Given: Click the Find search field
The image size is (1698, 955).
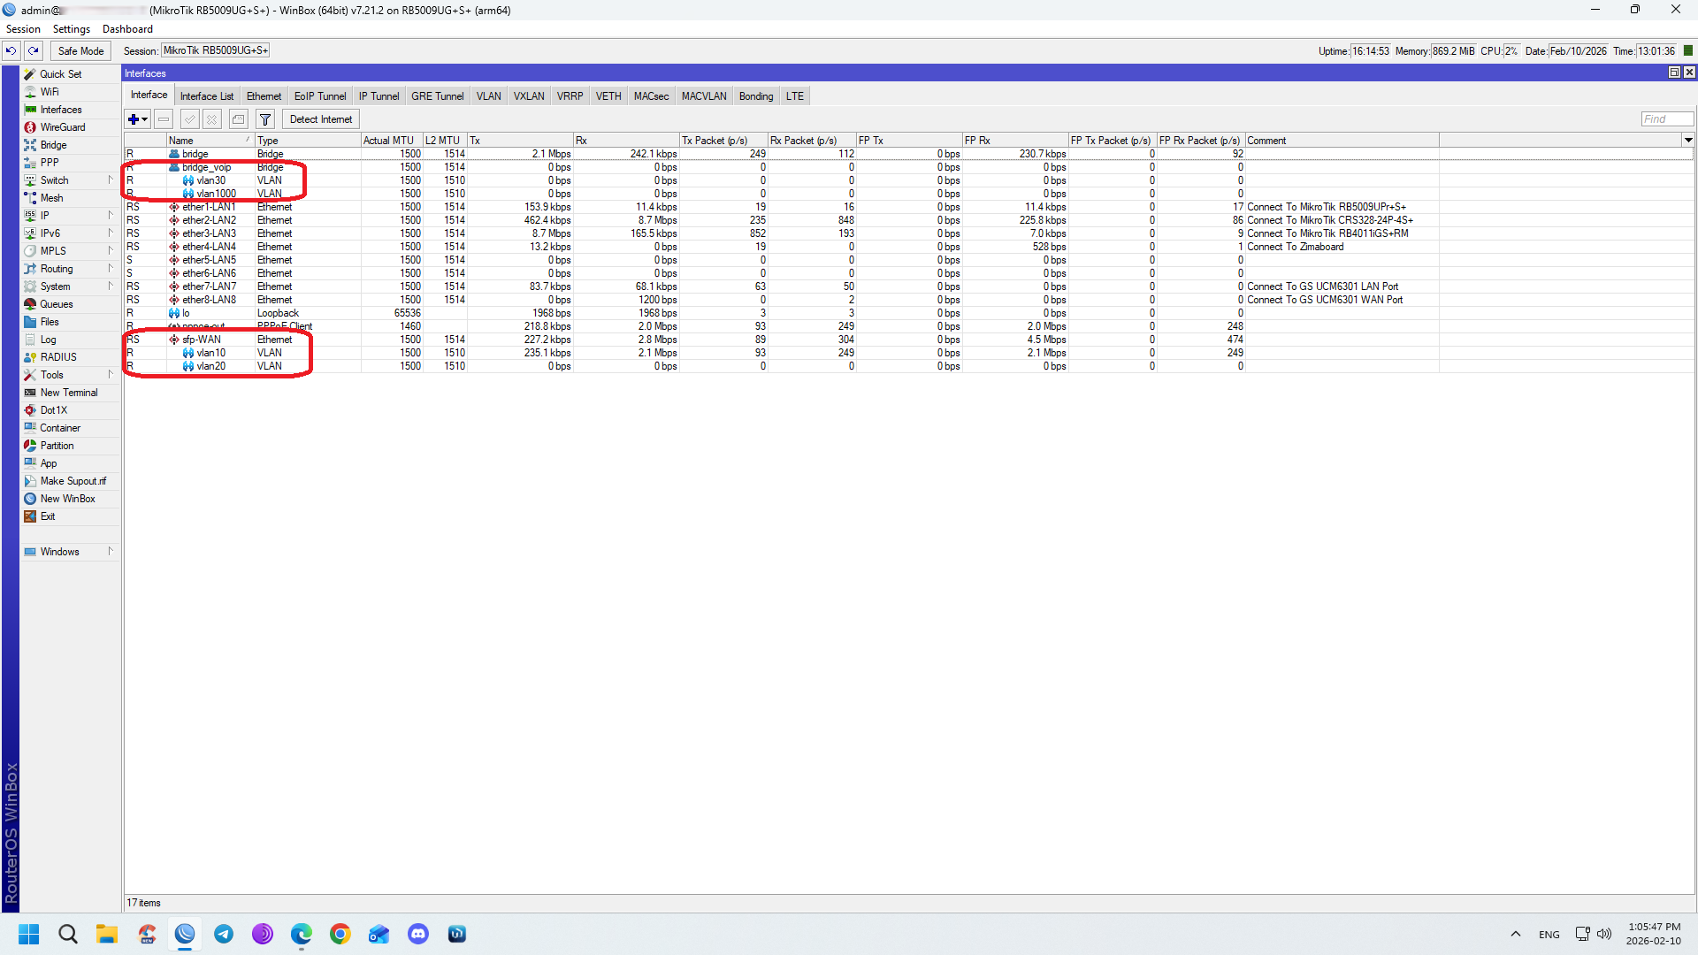Looking at the screenshot, I should pyautogui.click(x=1667, y=119).
